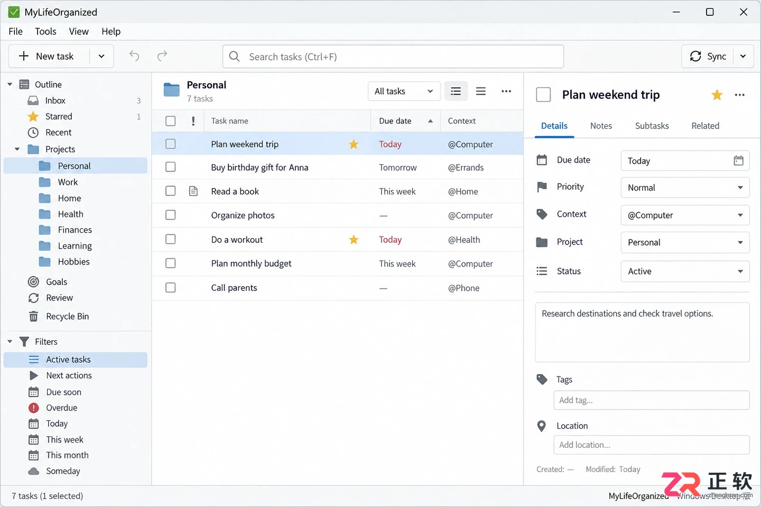The image size is (761, 507).
Task: Collapse the Filters section
Action: [x=10, y=342]
